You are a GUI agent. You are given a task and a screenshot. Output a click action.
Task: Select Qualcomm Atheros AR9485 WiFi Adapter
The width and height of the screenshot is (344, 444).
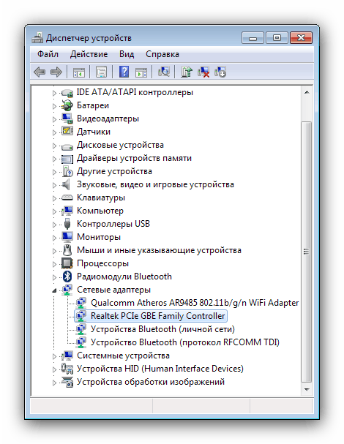click(195, 303)
